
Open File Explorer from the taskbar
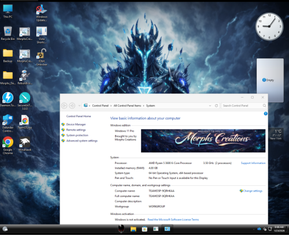click(134, 229)
